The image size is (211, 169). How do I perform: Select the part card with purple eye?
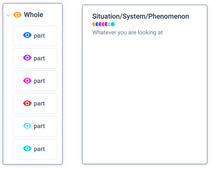35,58
